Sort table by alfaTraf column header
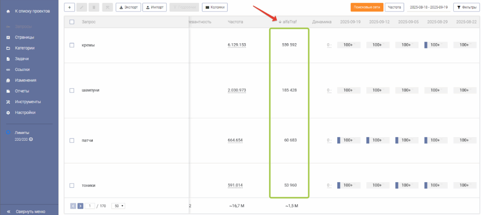 click(290, 22)
